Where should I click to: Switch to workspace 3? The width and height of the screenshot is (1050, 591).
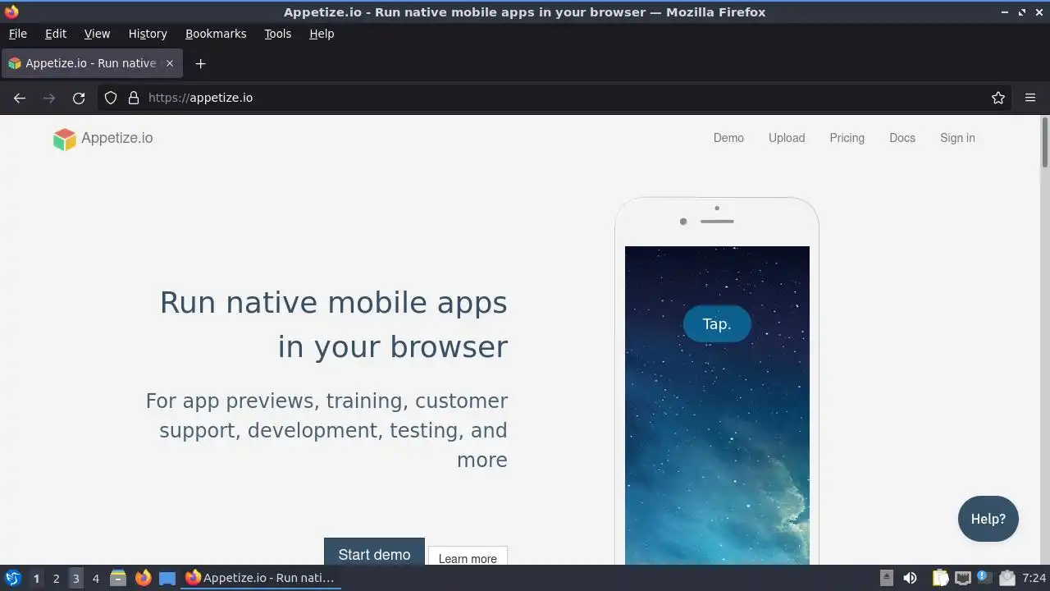click(75, 578)
